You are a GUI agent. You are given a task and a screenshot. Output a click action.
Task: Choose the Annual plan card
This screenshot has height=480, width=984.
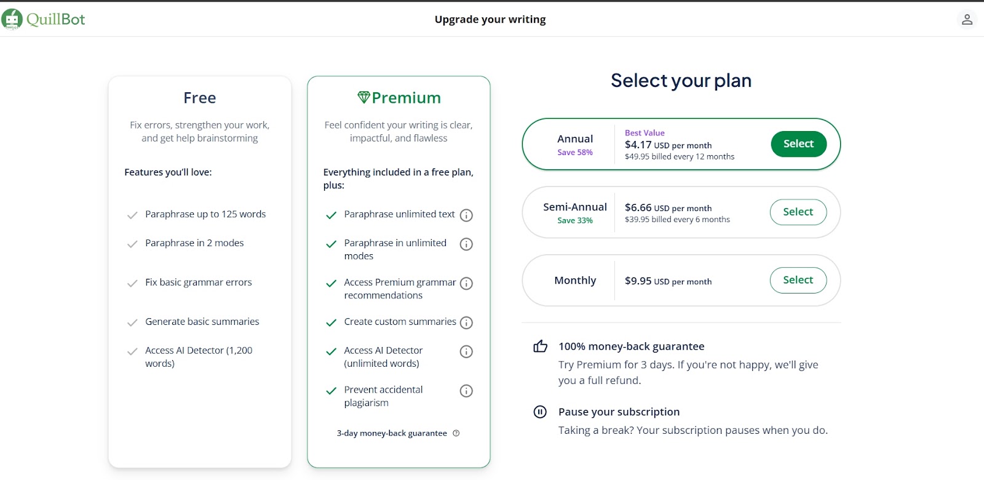681,144
